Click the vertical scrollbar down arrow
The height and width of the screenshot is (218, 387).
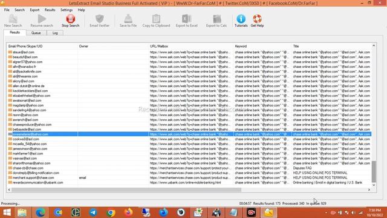374,185
